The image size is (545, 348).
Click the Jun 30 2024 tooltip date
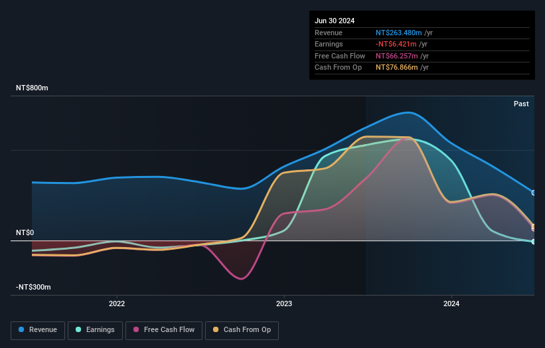335,21
